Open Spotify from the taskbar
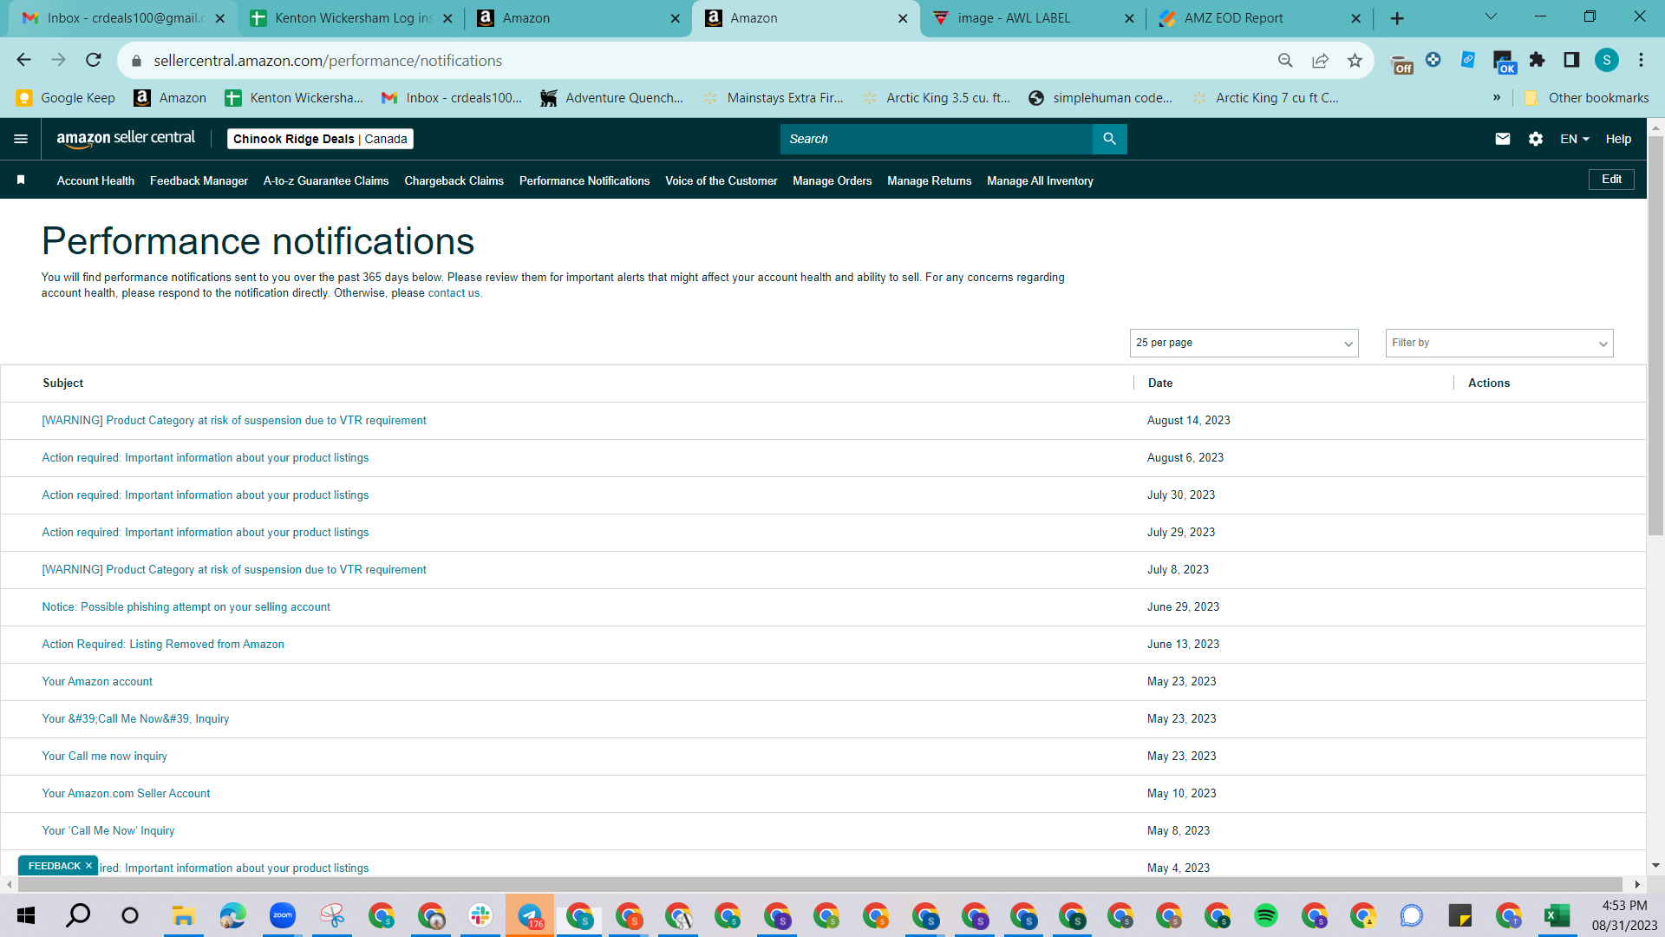Image resolution: width=1665 pixels, height=937 pixels. [1266, 915]
